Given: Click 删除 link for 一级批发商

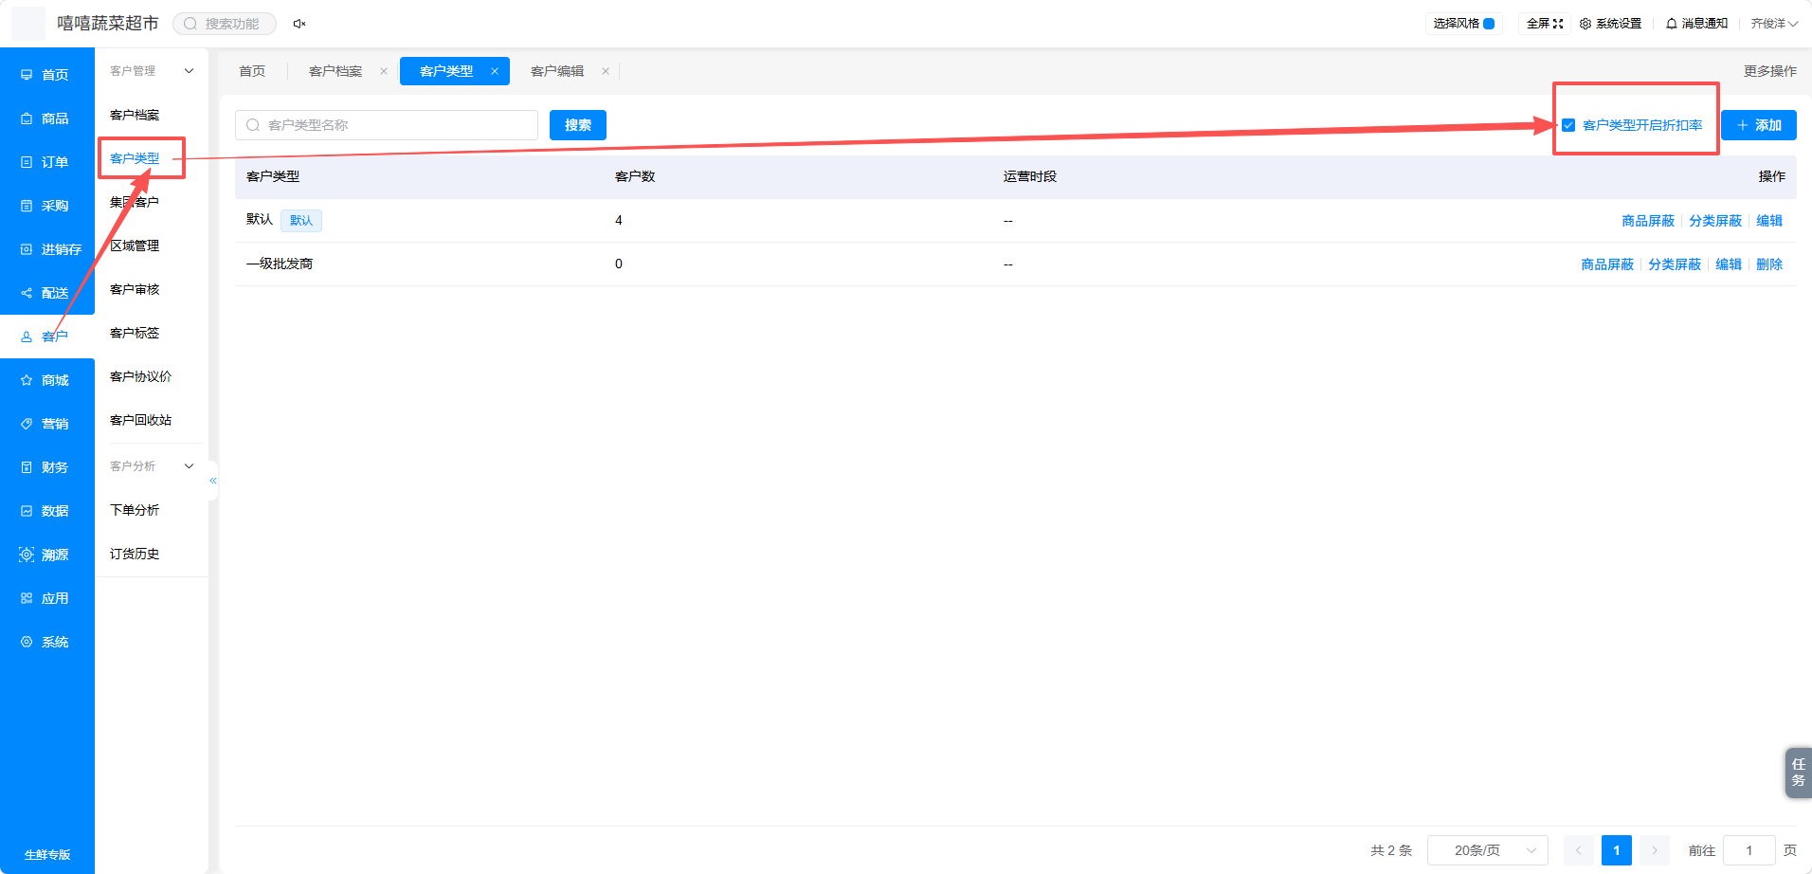Looking at the screenshot, I should pyautogui.click(x=1769, y=264).
